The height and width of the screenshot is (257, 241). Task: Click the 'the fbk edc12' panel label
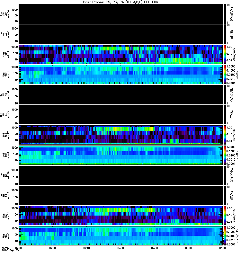click(x=6, y=216)
